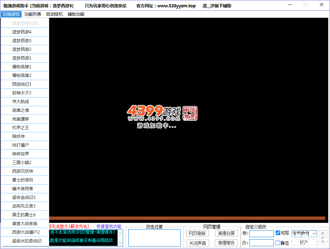Pick 超级米拉奇战记 from the list

click(25, 241)
